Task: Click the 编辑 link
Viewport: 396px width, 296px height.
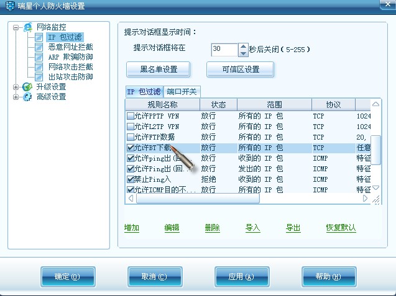Action: click(172, 228)
